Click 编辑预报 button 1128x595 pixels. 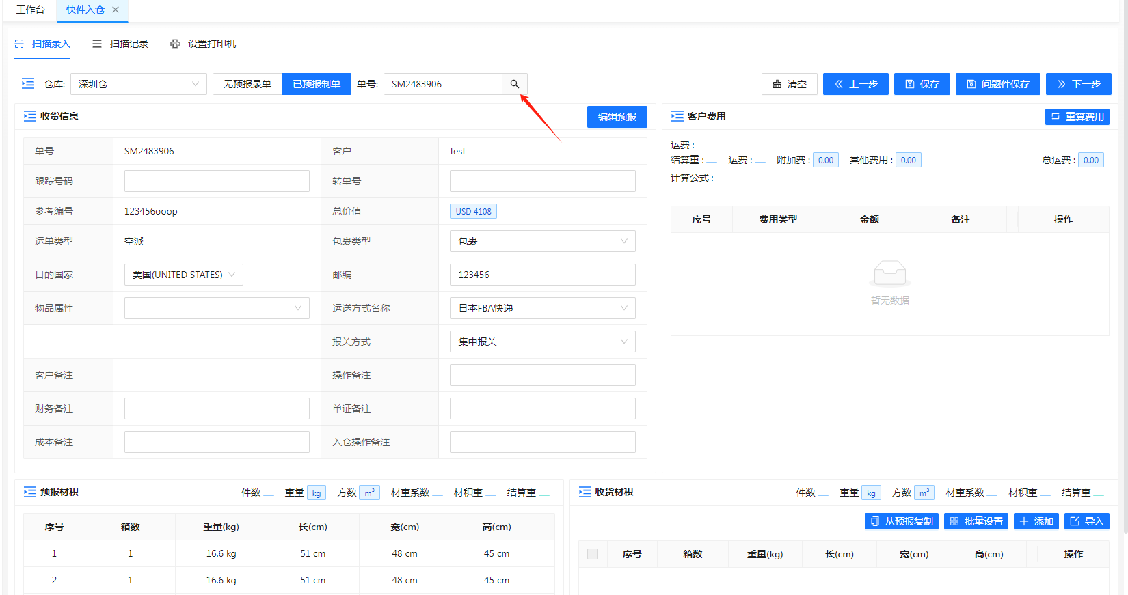pyautogui.click(x=617, y=117)
